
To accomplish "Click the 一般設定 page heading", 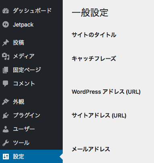I will point(90,12).
